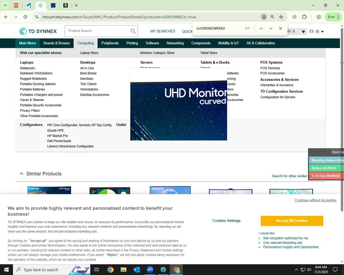Open Monitors Category Store link

pyautogui.click(x=157, y=53)
